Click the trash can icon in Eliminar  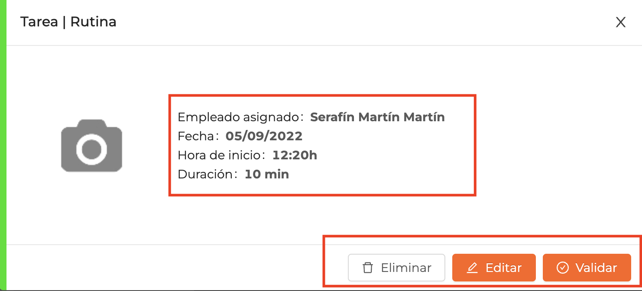(367, 268)
